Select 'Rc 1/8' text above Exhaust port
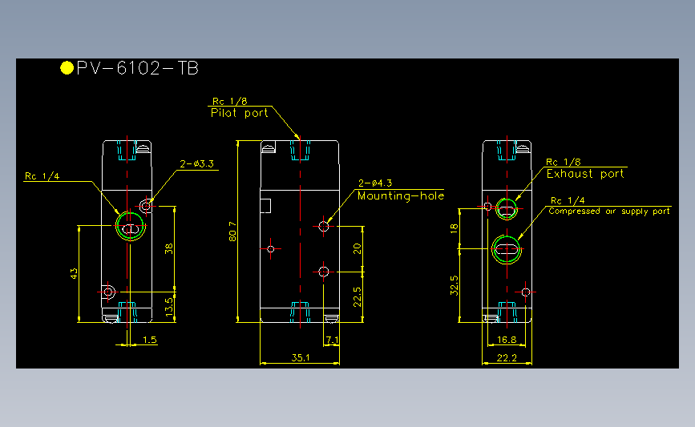 563,162
